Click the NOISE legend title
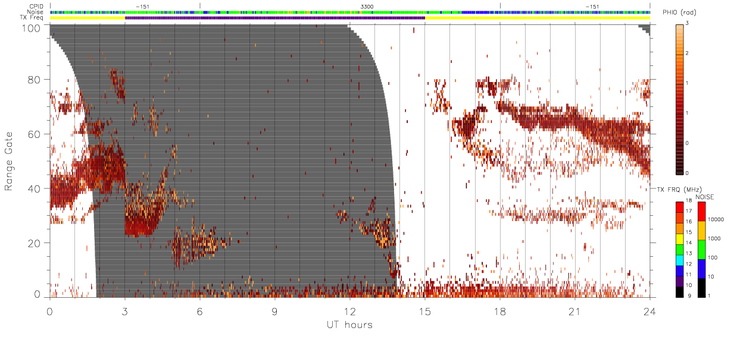The image size is (731, 337). click(706, 197)
